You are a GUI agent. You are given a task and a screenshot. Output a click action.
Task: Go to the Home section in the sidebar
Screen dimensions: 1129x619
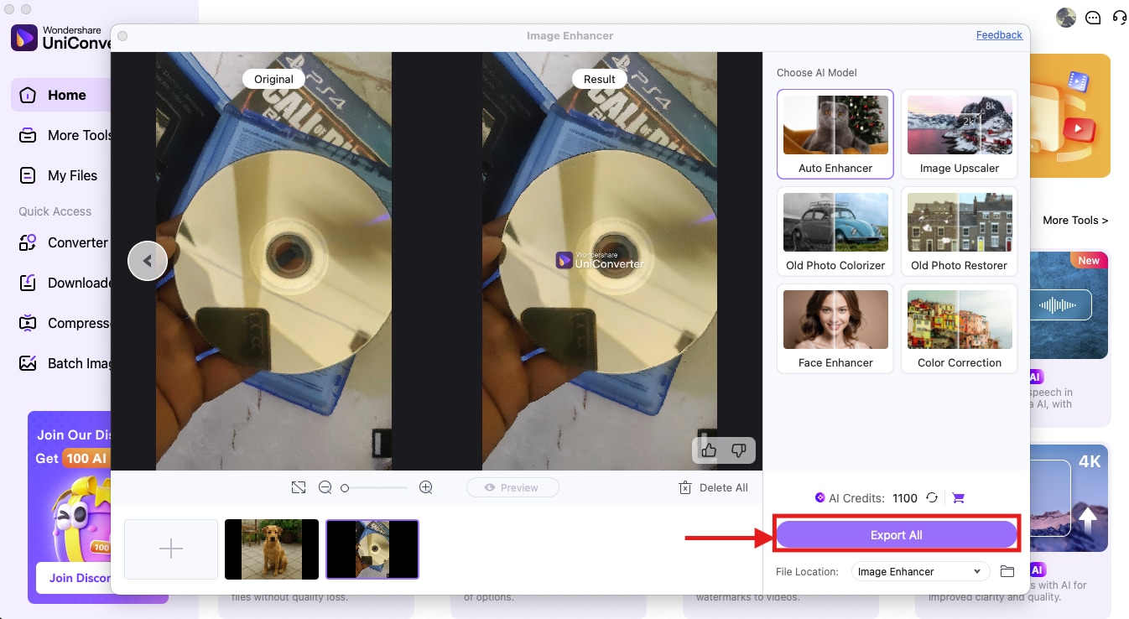click(x=65, y=95)
